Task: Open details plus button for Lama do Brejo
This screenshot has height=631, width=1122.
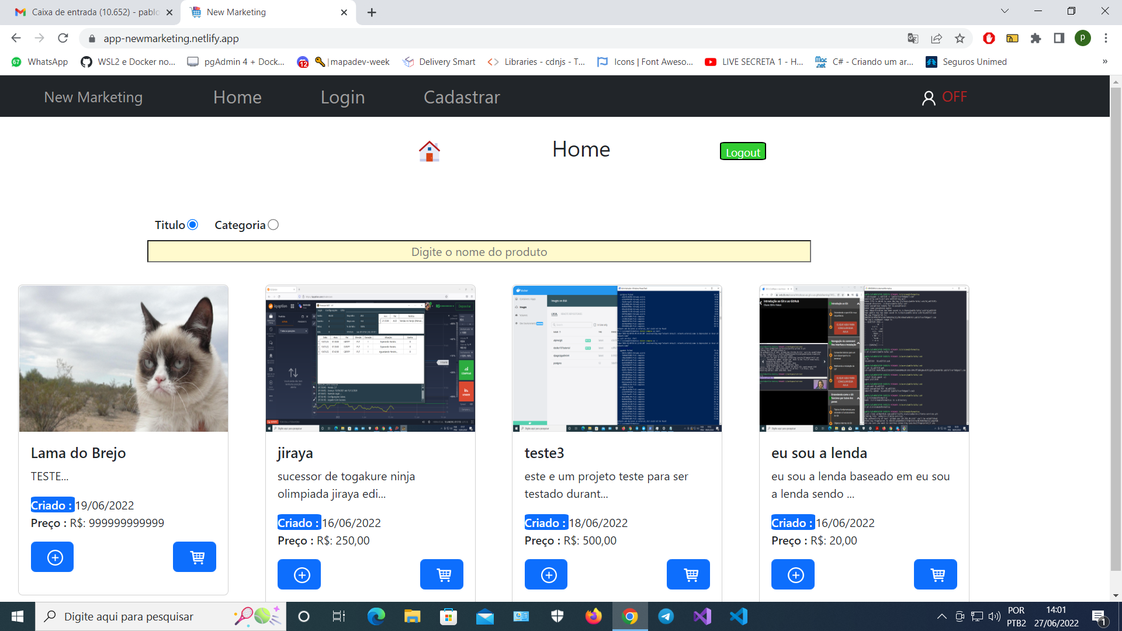Action: pos(52,557)
